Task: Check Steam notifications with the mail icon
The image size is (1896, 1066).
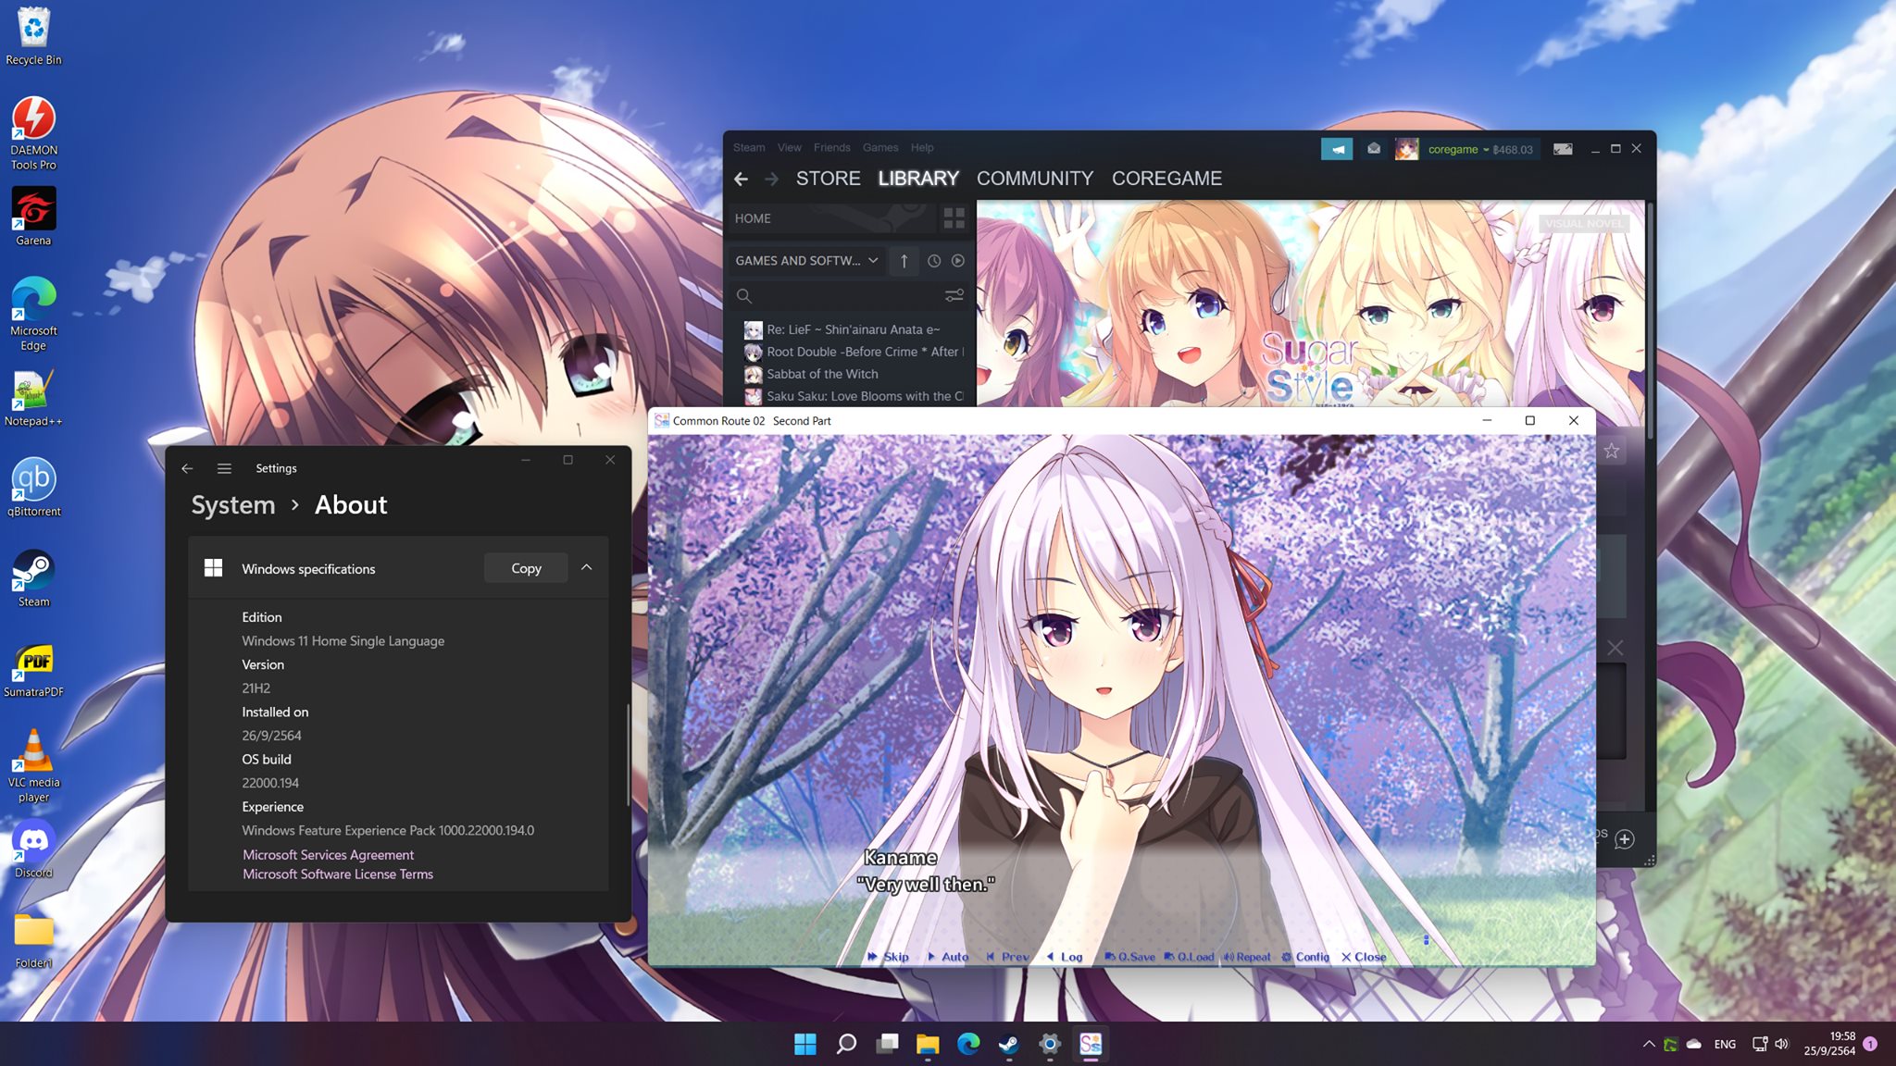Action: click(1373, 149)
